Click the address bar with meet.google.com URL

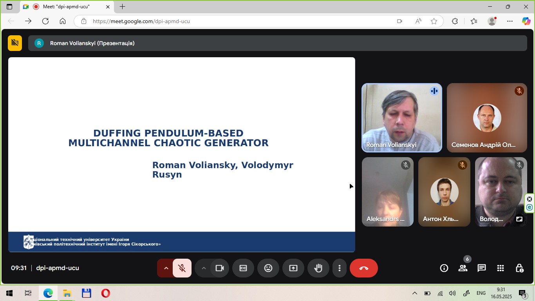235,21
